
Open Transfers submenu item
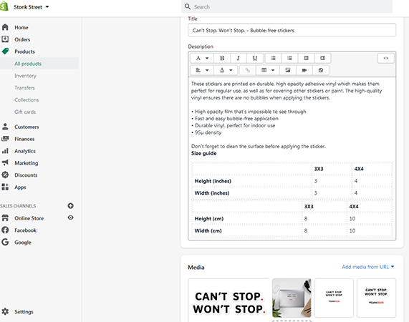(x=24, y=88)
